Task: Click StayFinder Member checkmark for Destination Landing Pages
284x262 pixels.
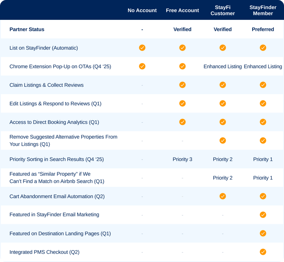Action: point(263,233)
